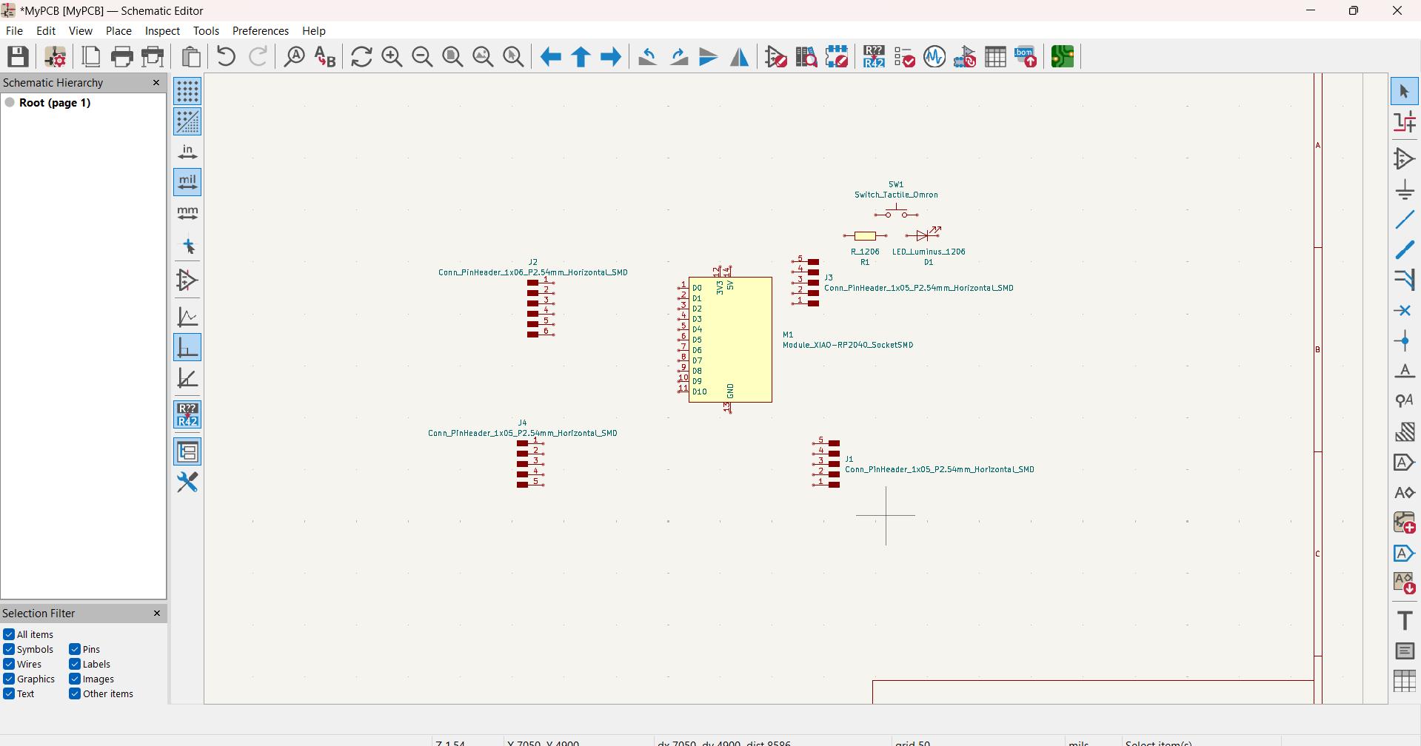The image size is (1421, 746).
Task: Open the Place menu
Action: pyautogui.click(x=118, y=31)
